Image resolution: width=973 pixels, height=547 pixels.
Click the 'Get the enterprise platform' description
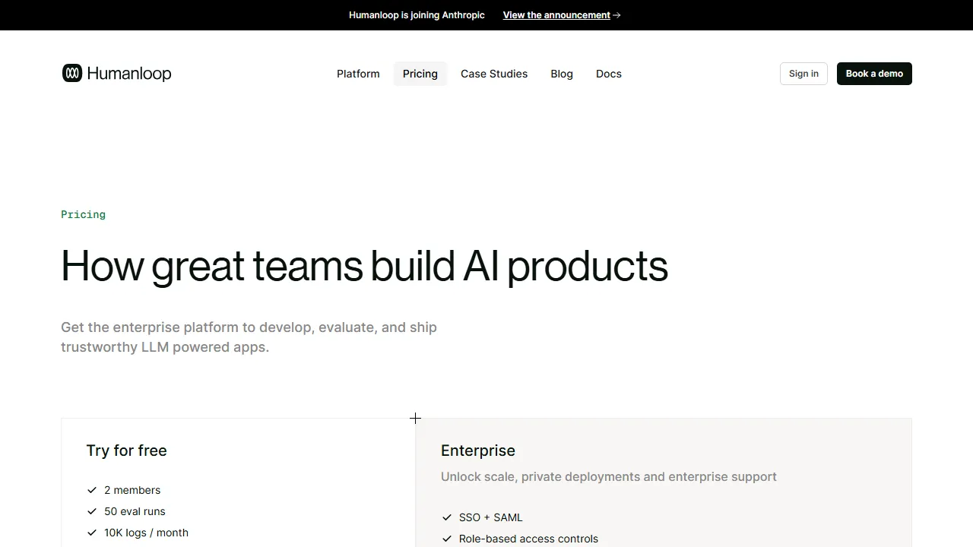pyautogui.click(x=249, y=337)
